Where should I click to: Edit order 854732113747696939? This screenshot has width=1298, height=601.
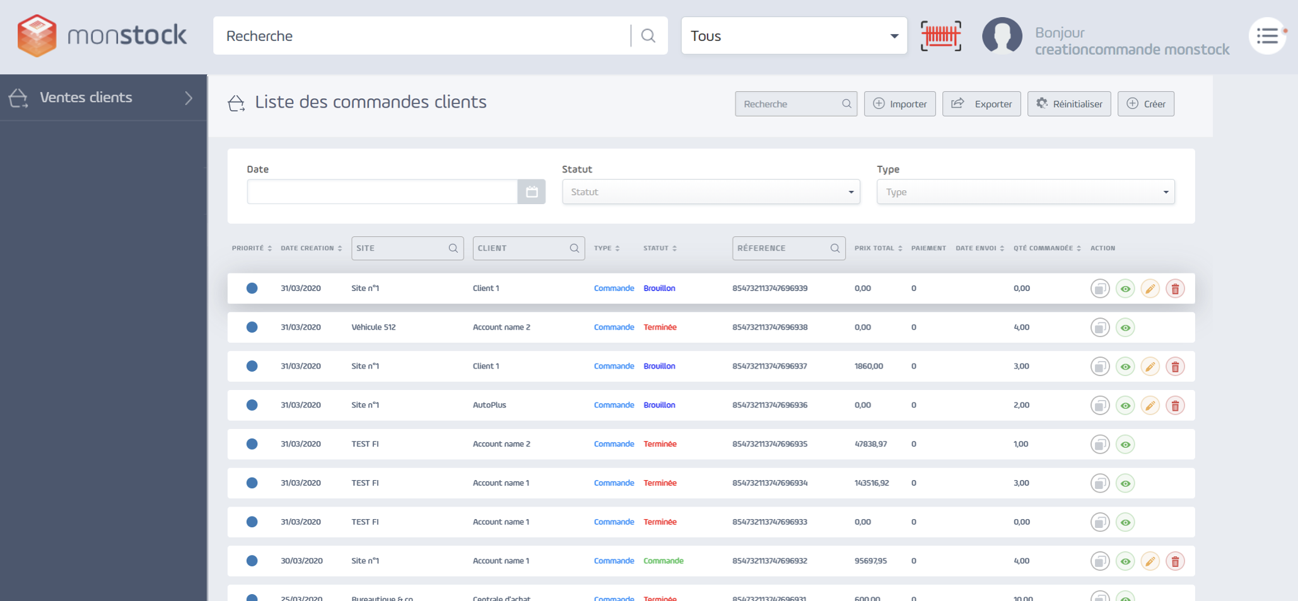pos(1150,289)
